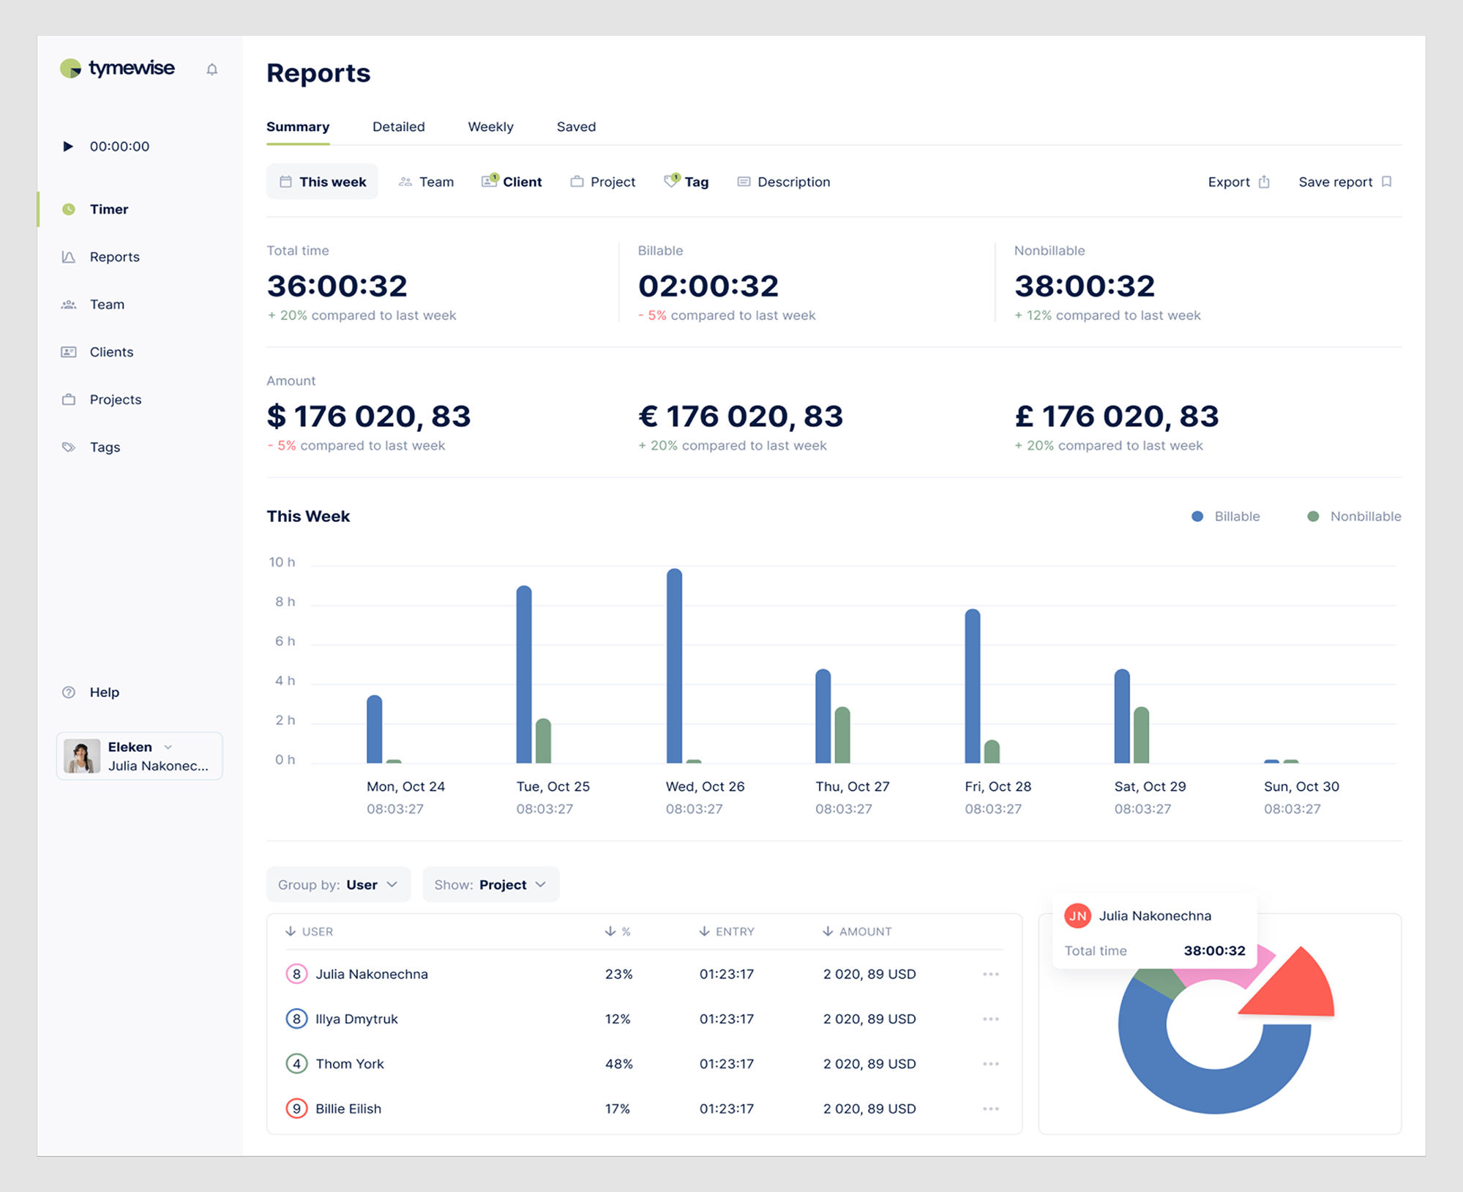Open Clients in the sidebar

tap(111, 352)
